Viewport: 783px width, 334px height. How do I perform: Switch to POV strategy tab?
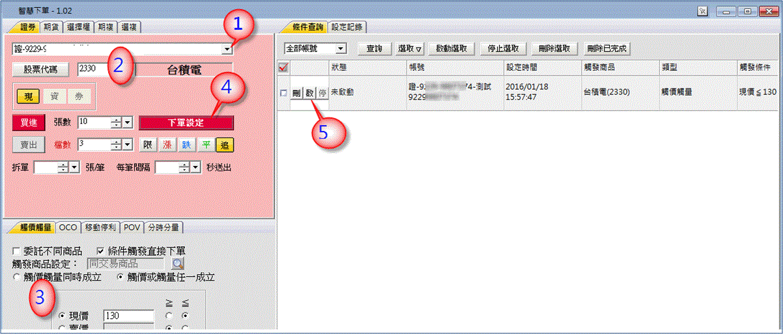click(132, 227)
